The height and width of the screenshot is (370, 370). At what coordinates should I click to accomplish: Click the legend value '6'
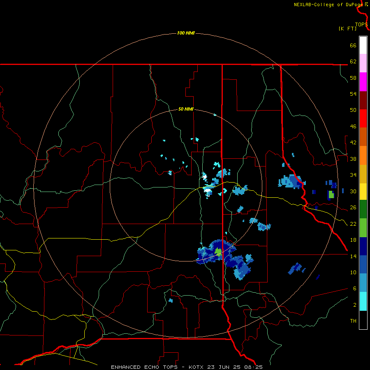point(355,288)
